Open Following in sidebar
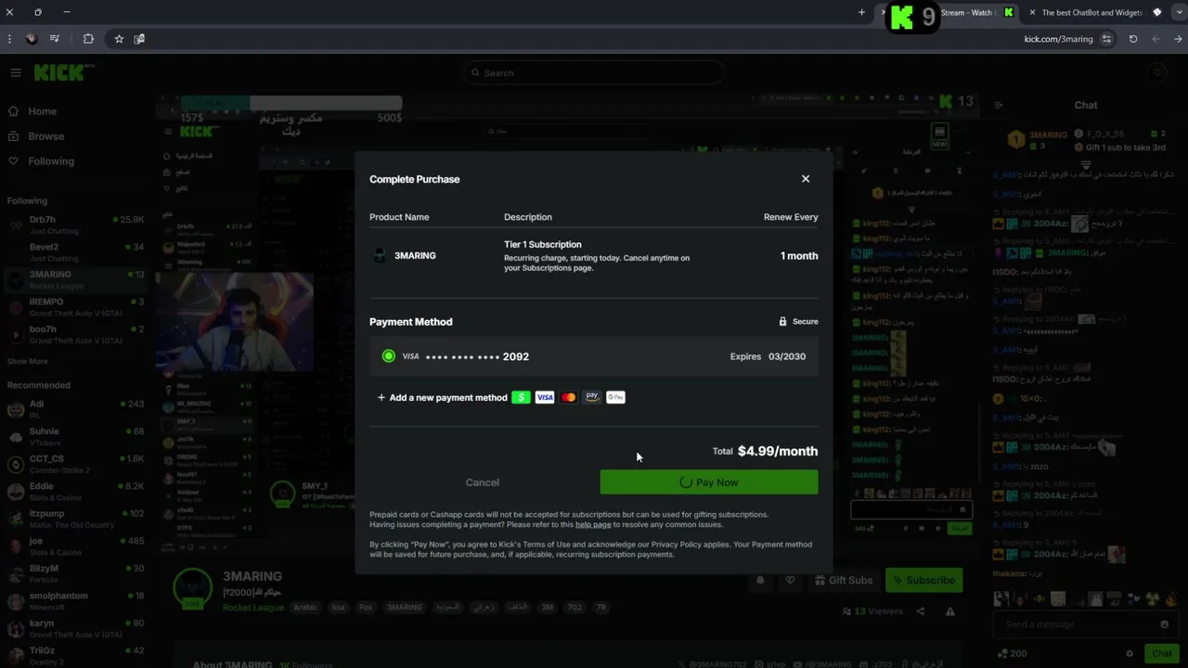 tap(51, 161)
